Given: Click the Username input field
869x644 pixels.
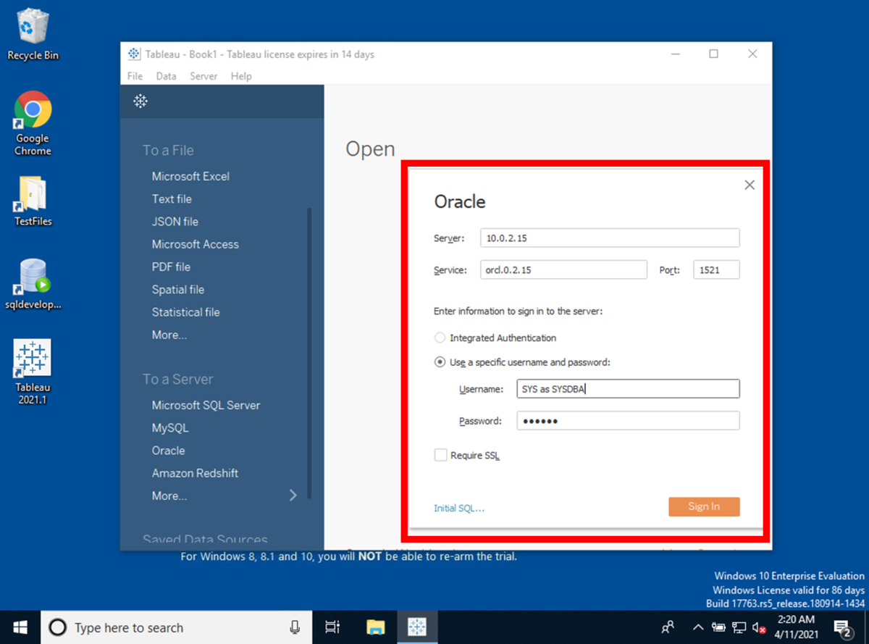Looking at the screenshot, I should [x=628, y=389].
